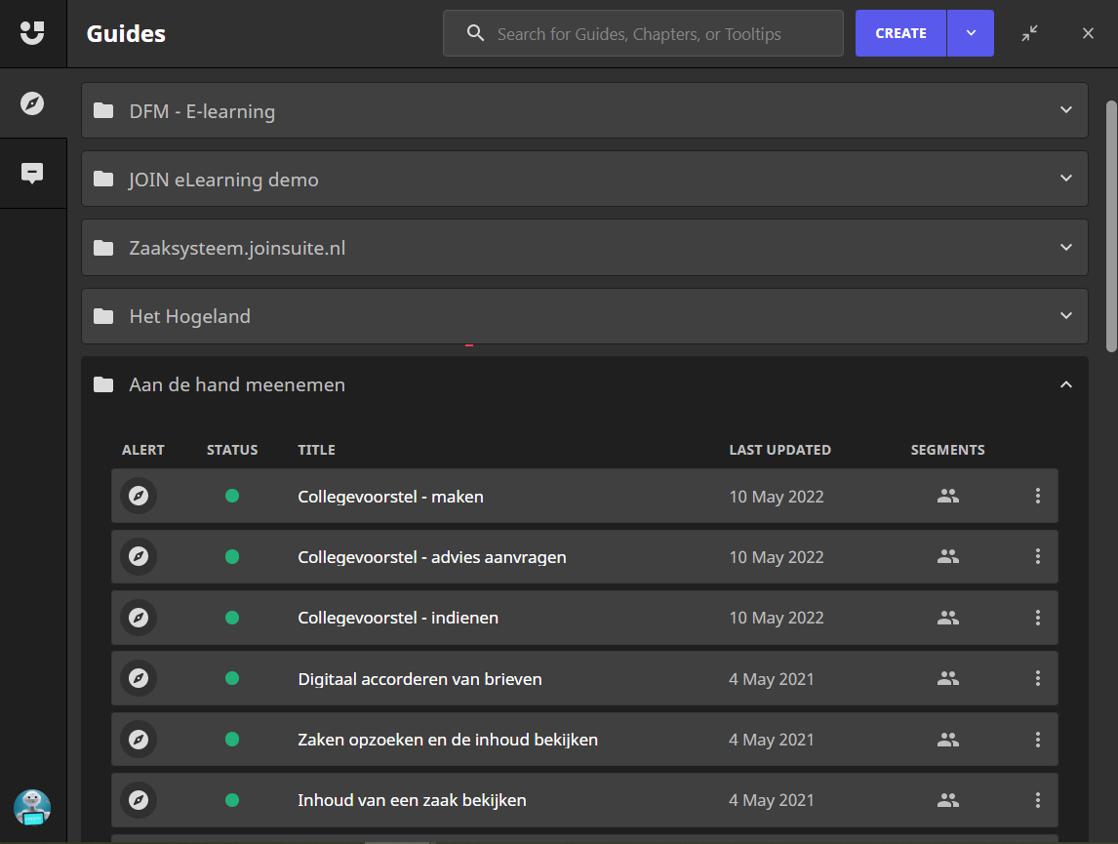Open the Collegevoorstel - indienen guide title
The height and width of the screenshot is (844, 1118).
(397, 618)
